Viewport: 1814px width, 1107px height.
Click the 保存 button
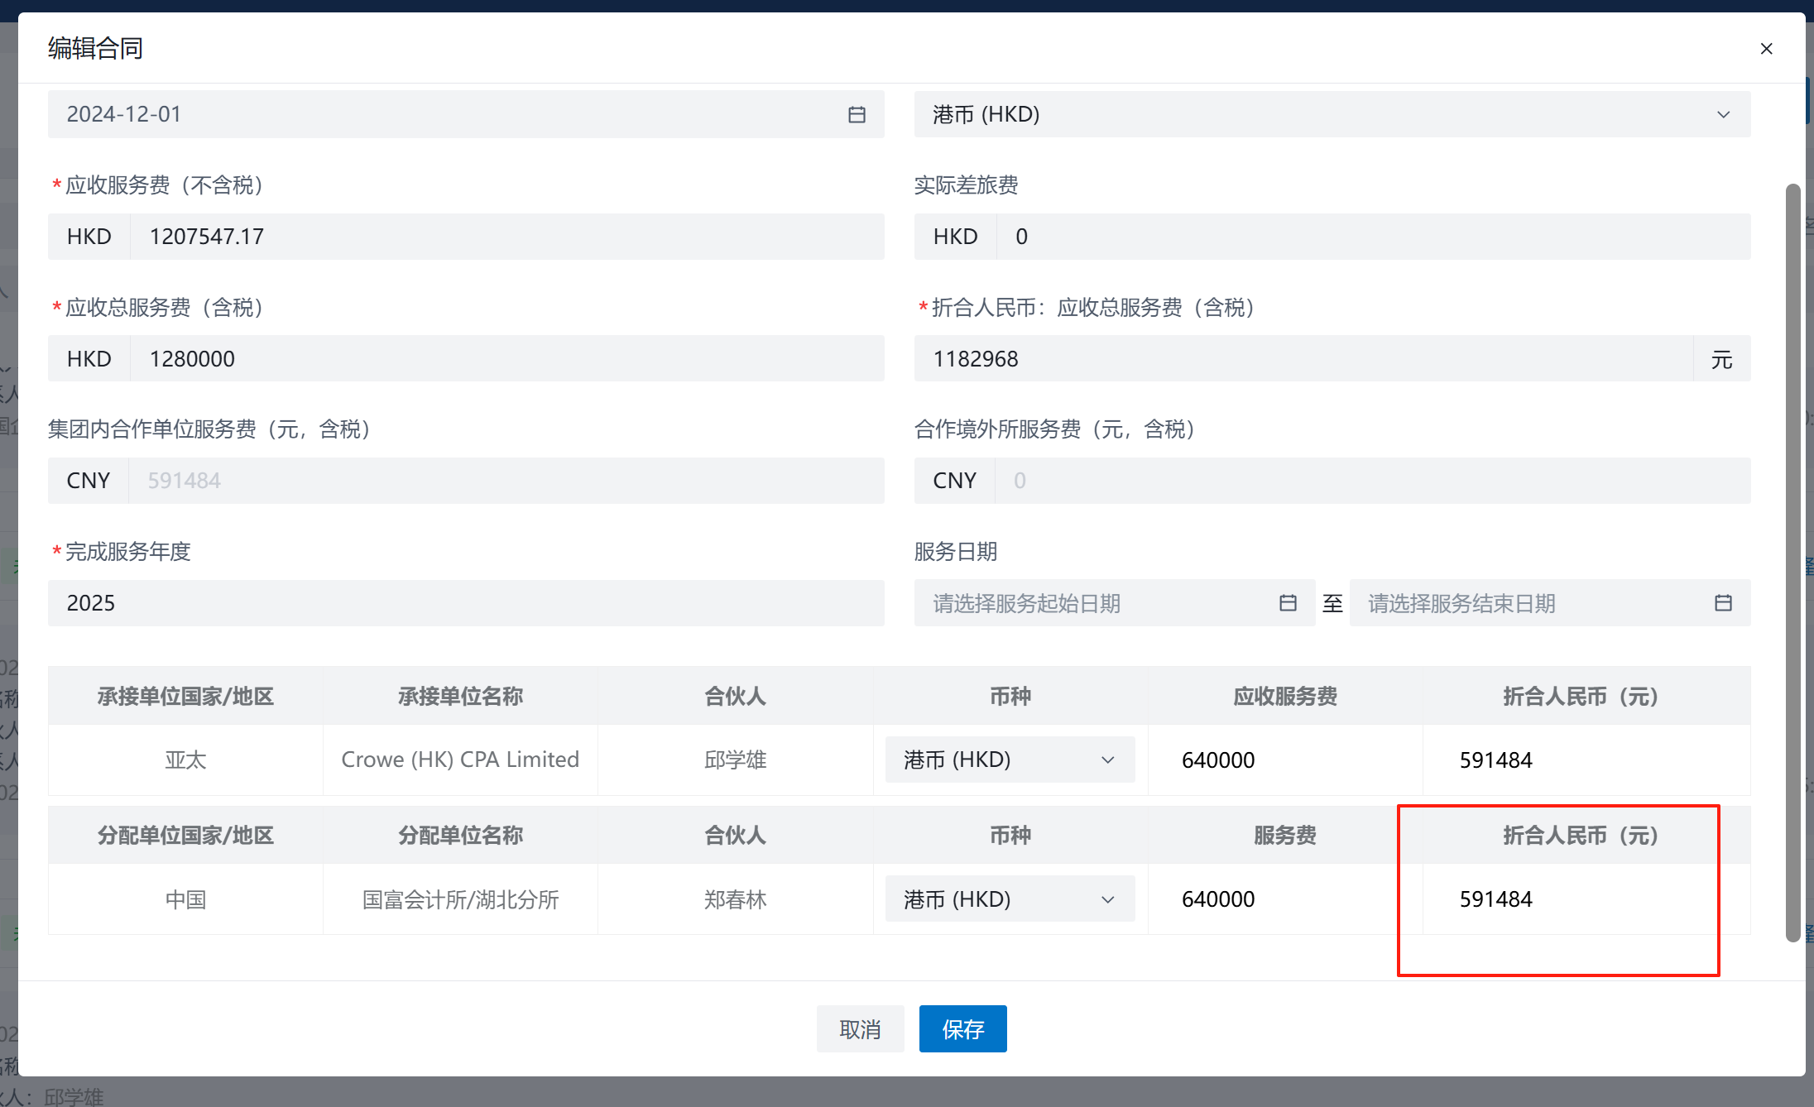[x=962, y=1029]
